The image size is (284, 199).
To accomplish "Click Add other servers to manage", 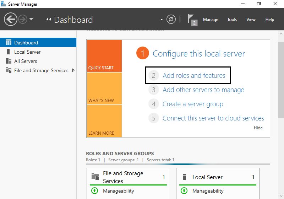I will click(x=203, y=90).
